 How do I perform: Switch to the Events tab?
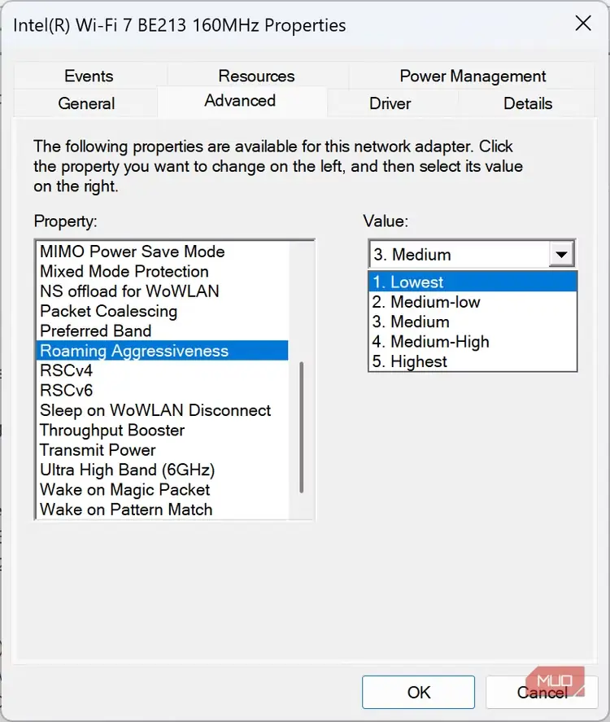[89, 76]
